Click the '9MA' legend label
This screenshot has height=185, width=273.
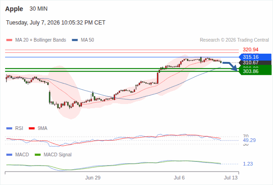tap(43, 129)
